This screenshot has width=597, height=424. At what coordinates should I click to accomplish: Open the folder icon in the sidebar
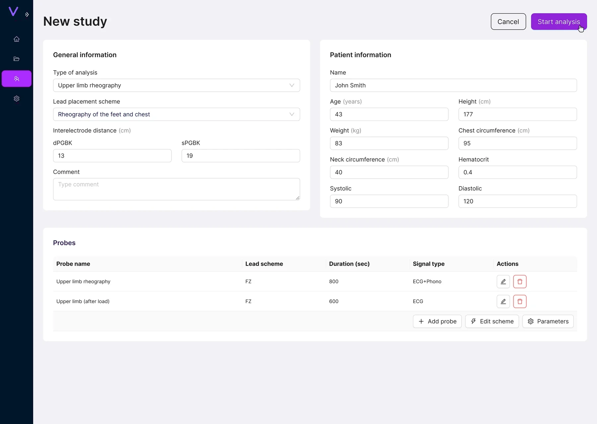coord(17,59)
